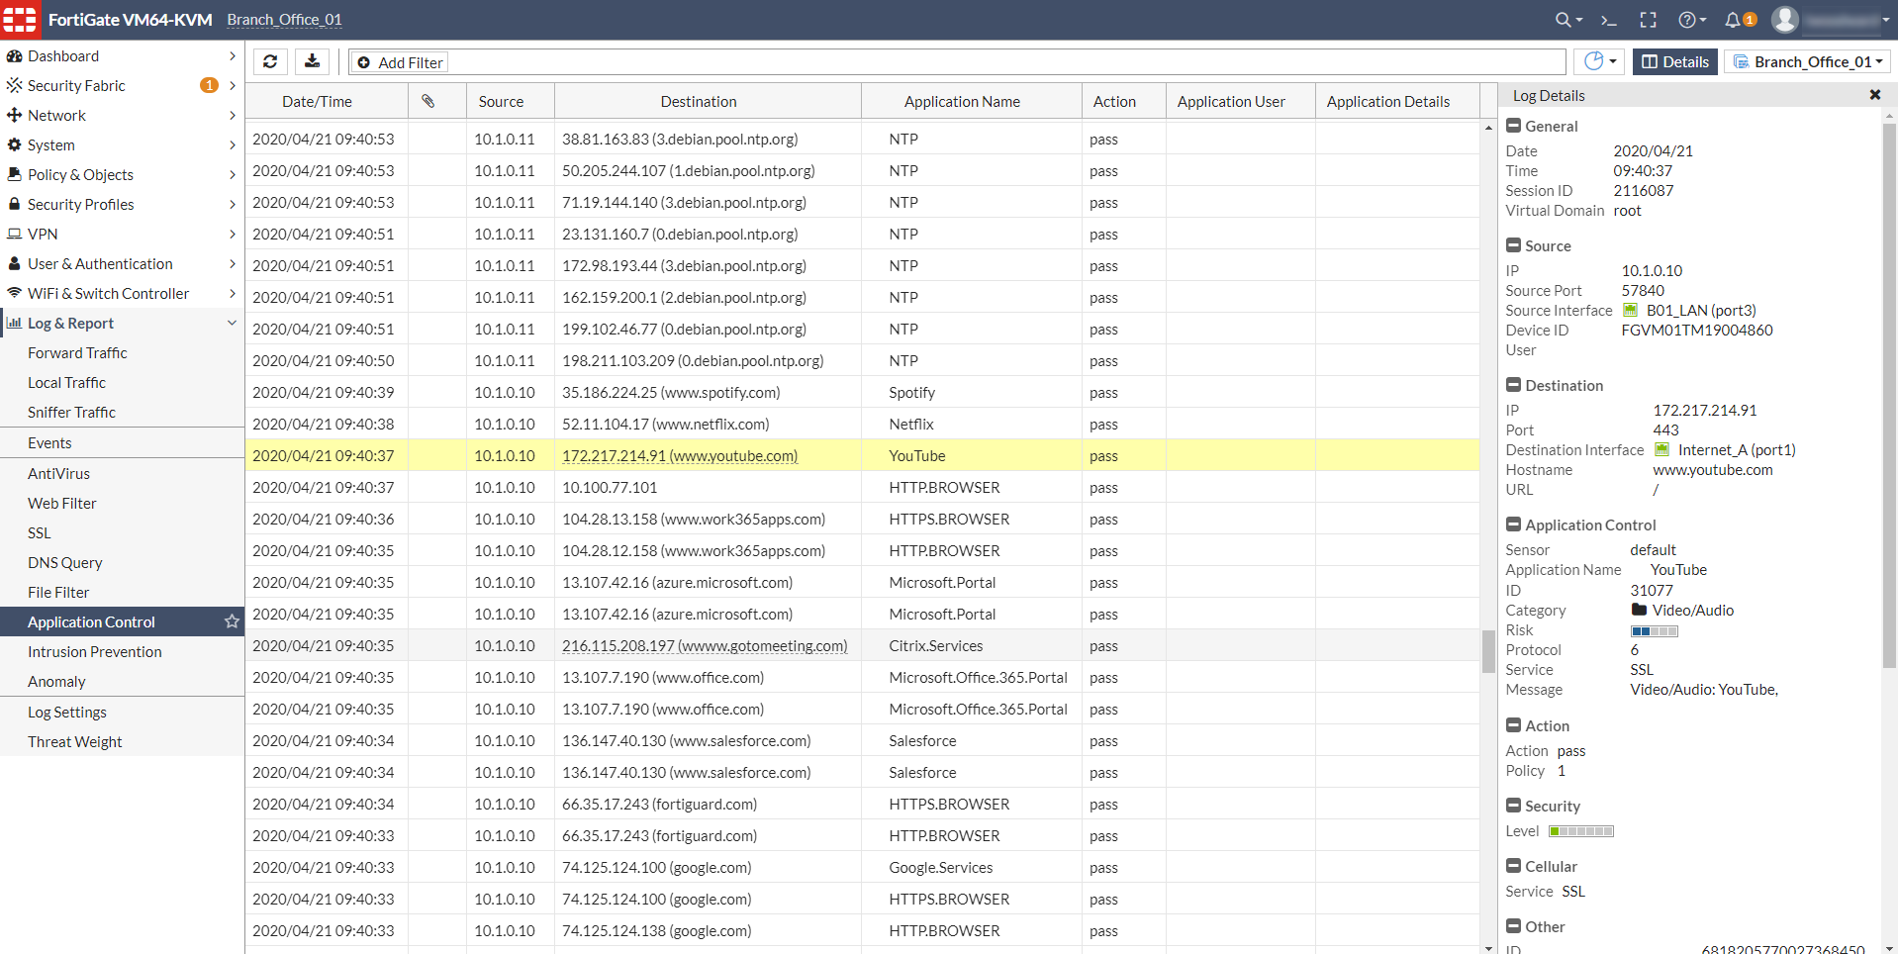The image size is (1898, 954).
Task: Toggle the Details panel button
Action: click(x=1675, y=62)
